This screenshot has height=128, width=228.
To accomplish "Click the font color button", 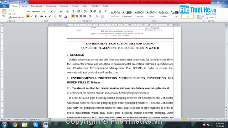I will point(66,16).
